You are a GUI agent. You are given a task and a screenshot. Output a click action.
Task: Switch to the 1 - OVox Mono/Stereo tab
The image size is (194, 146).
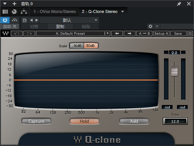[x=54, y=11]
